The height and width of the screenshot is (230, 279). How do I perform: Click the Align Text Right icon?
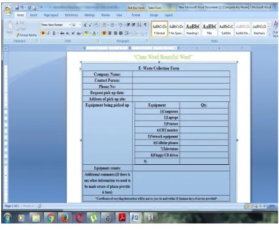(116, 33)
